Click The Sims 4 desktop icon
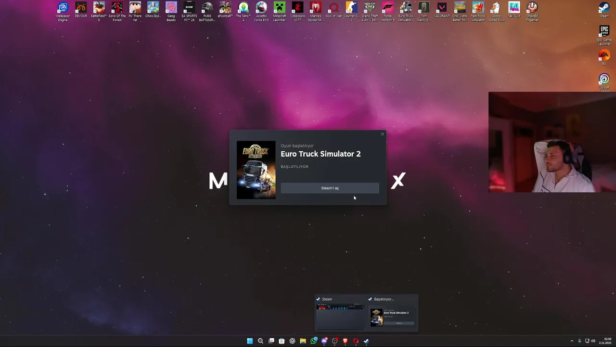Screen dimensions: 616x347 tap(243, 12)
